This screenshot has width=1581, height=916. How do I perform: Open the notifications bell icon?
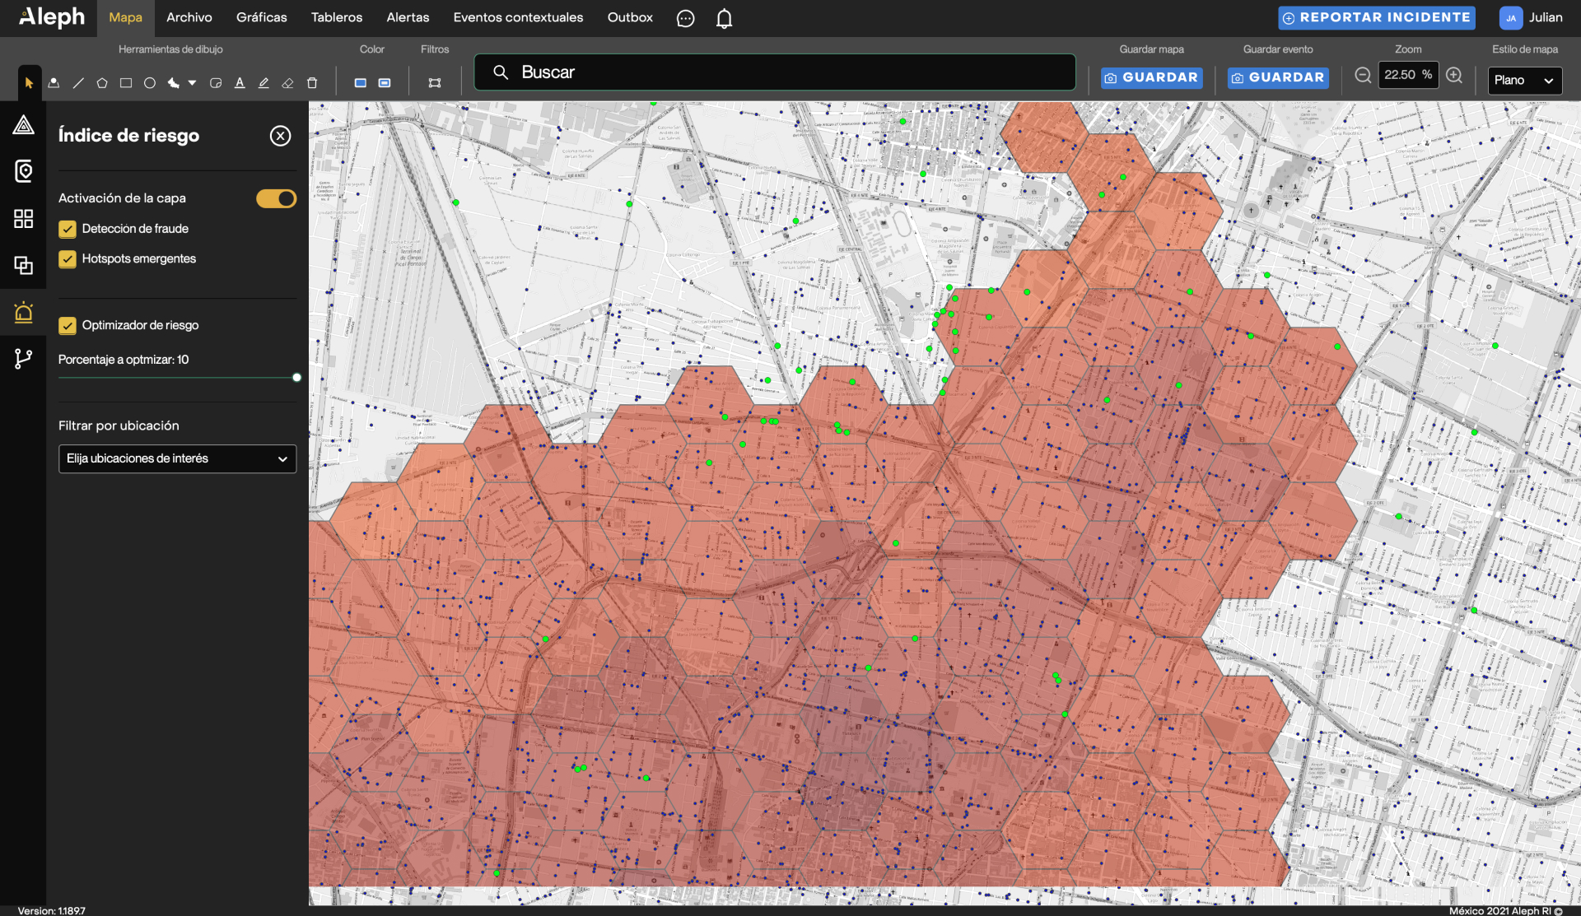724,18
